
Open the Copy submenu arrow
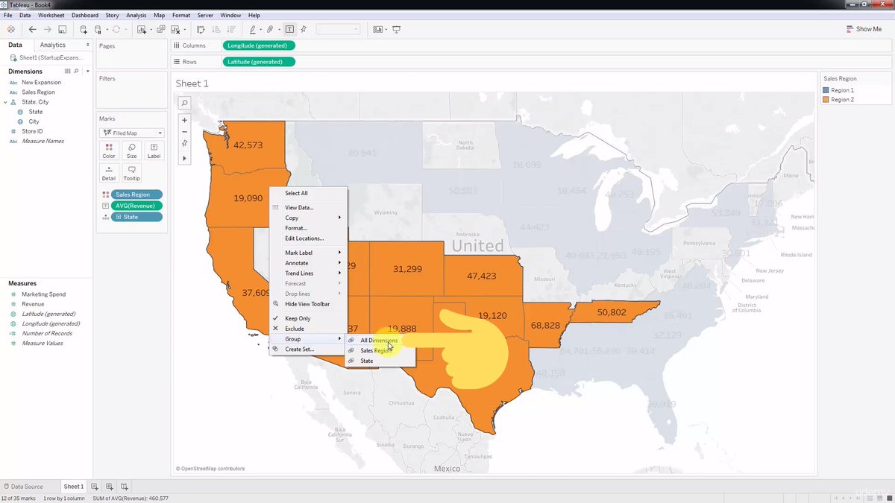click(x=340, y=218)
